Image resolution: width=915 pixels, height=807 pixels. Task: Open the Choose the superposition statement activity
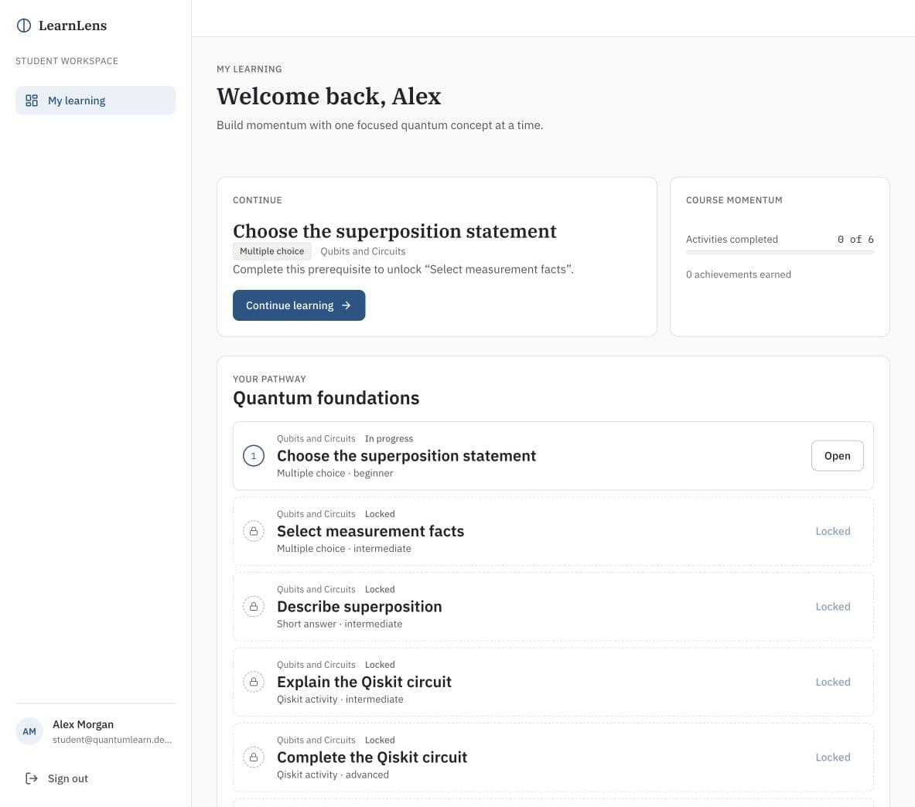837,456
